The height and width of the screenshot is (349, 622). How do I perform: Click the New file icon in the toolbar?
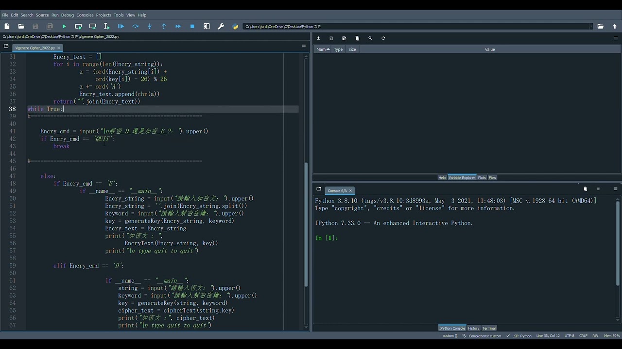[x=7, y=26]
